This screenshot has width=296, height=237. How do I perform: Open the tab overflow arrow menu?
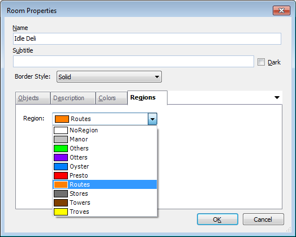(277, 97)
